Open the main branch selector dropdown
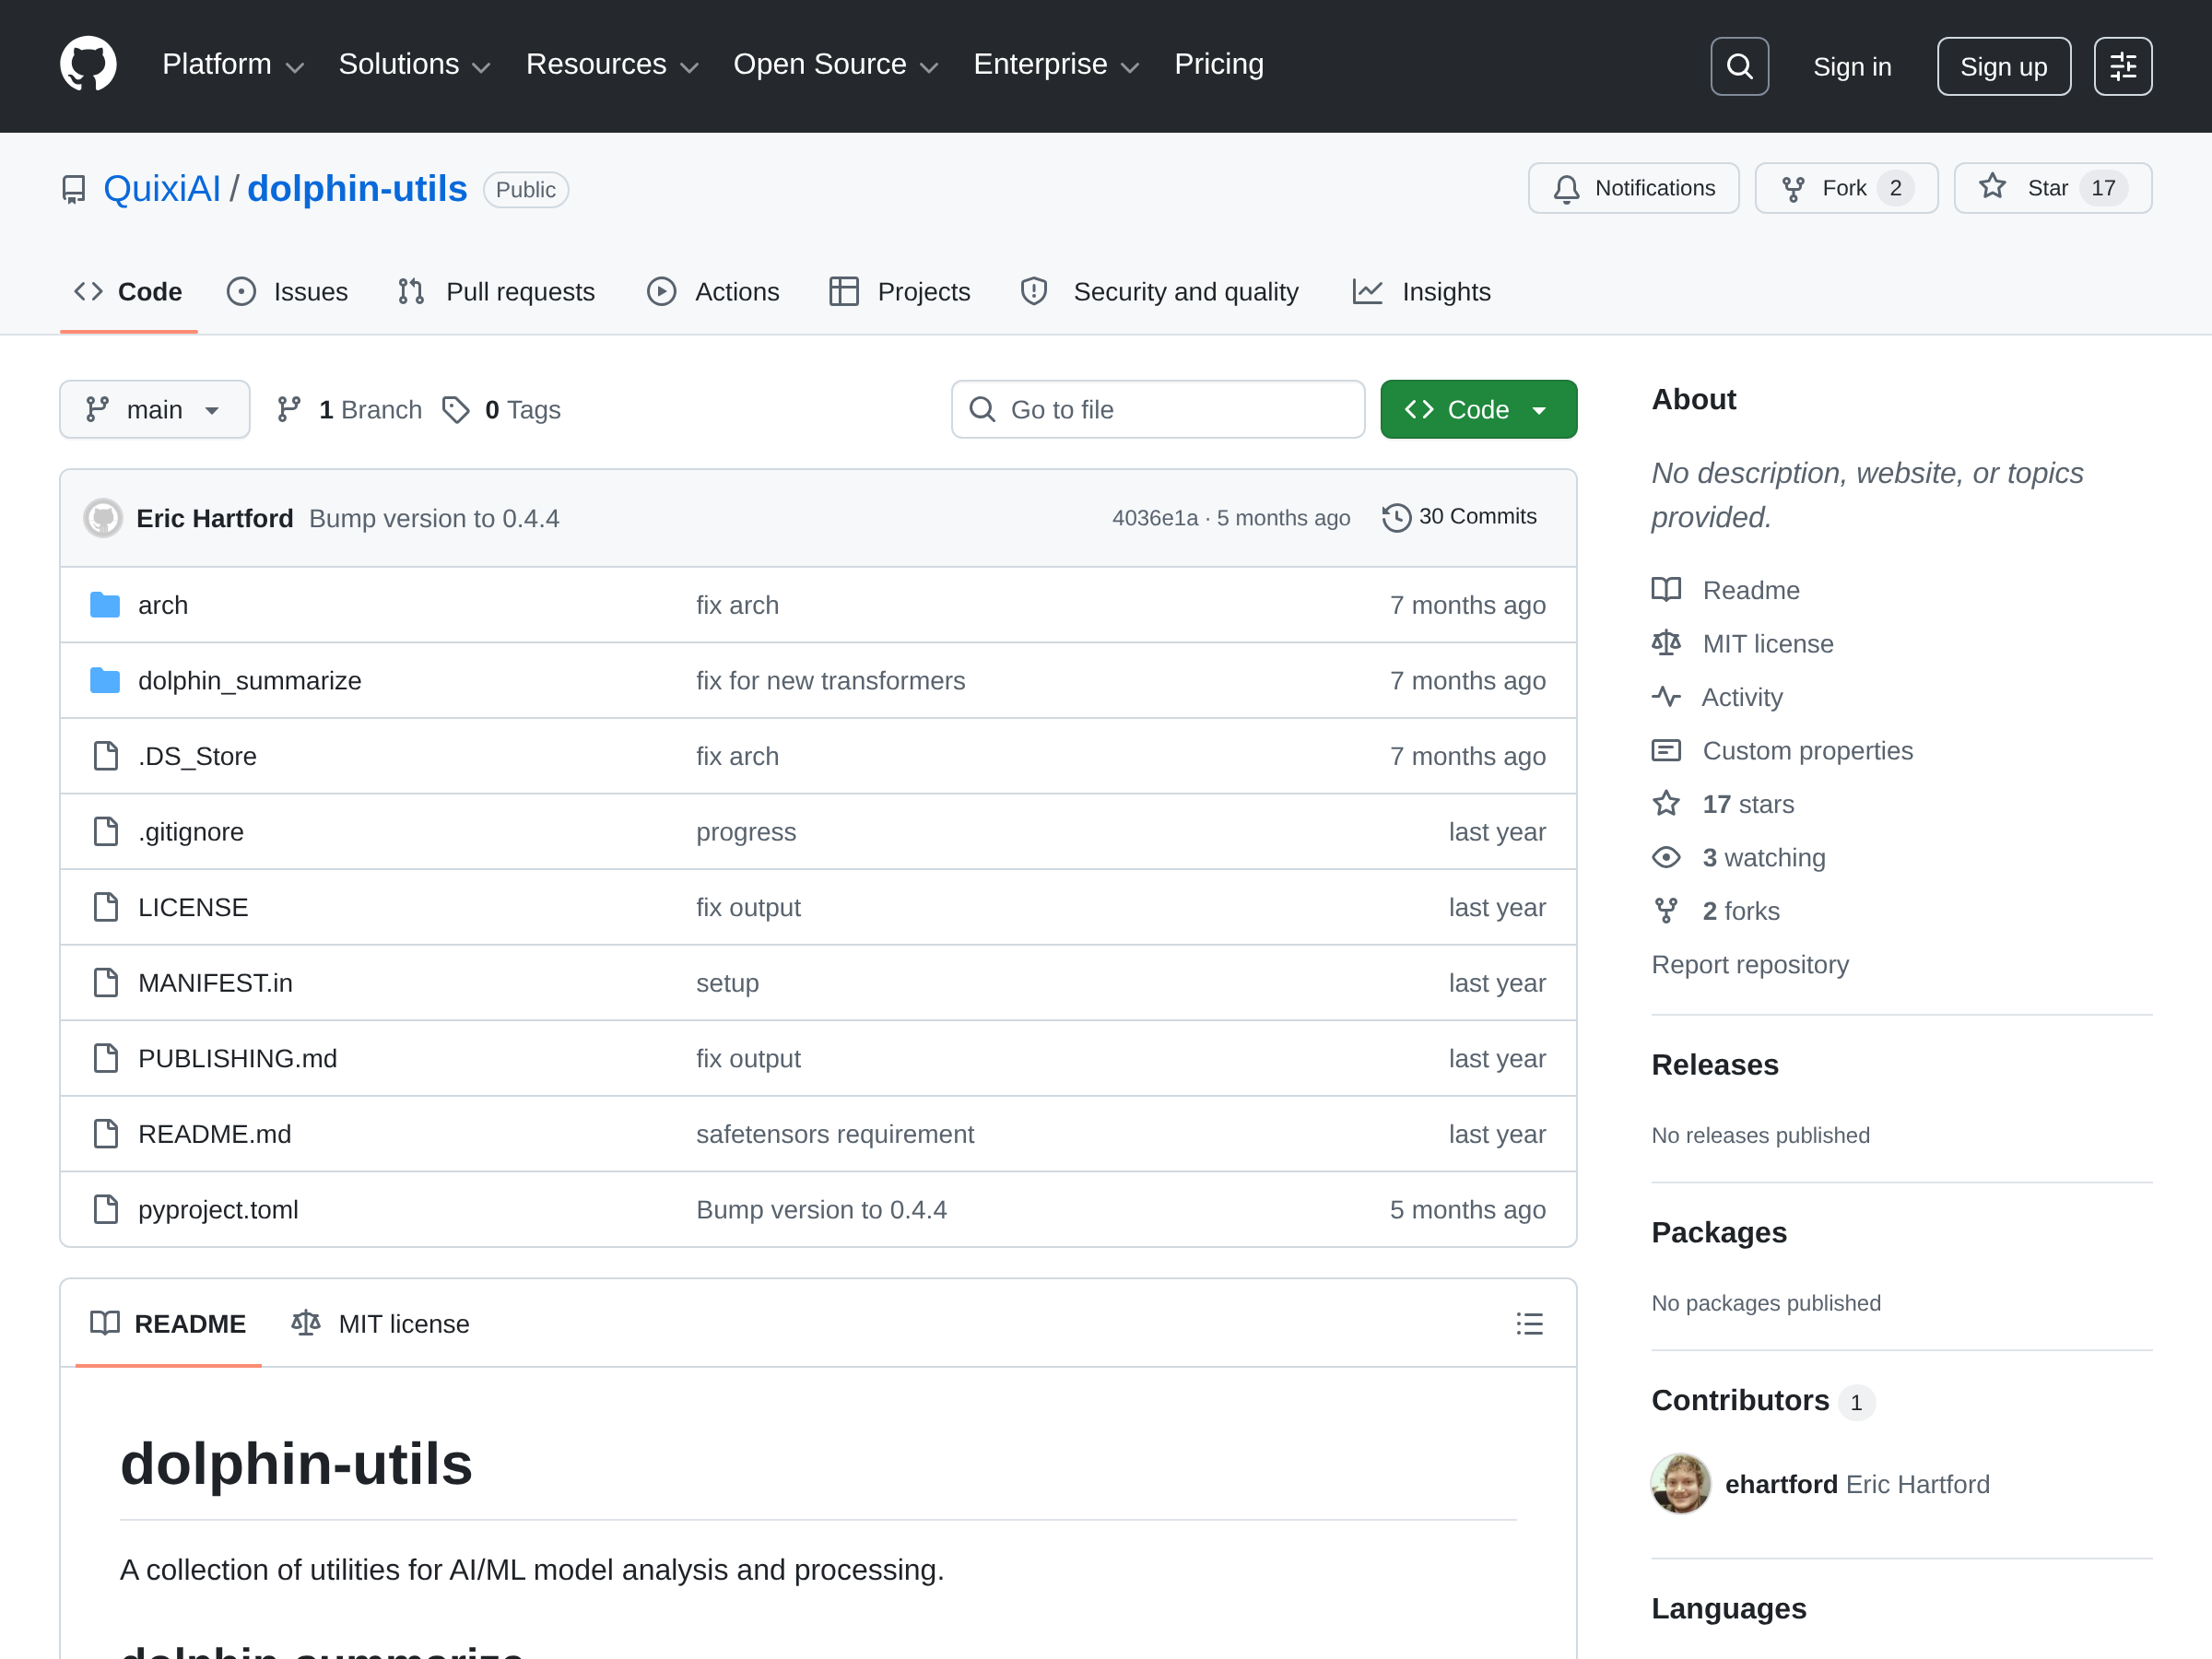Viewport: 2212px width, 1659px height. [155, 409]
